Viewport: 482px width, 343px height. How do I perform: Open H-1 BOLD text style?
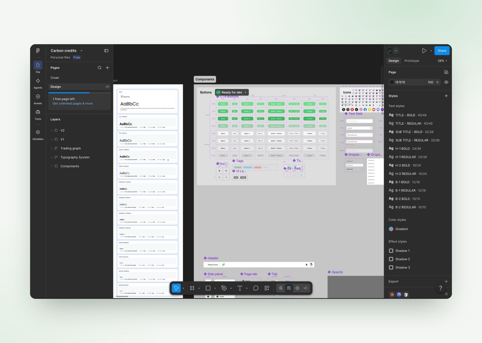click(x=405, y=149)
